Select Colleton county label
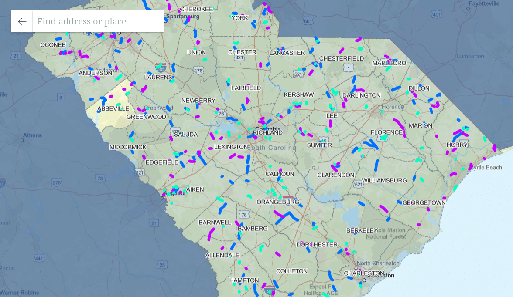Screen dimensions: 513x297 click(292, 271)
